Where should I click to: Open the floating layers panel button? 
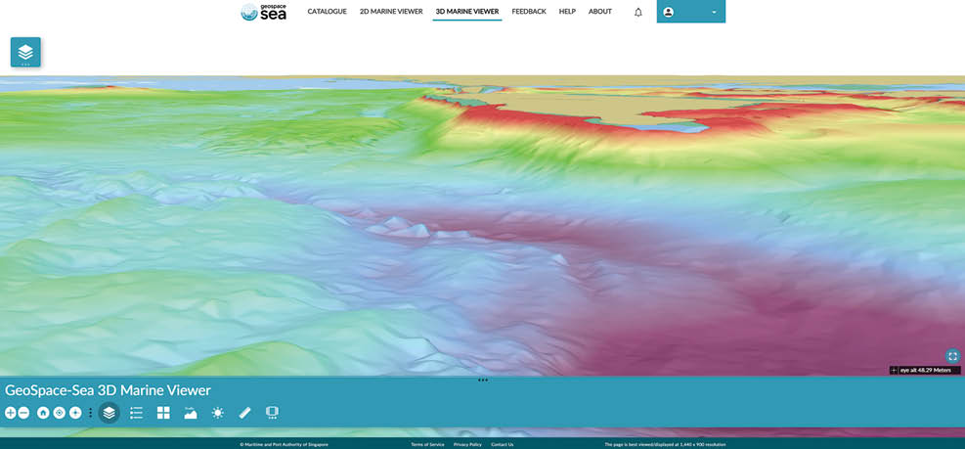tap(25, 52)
